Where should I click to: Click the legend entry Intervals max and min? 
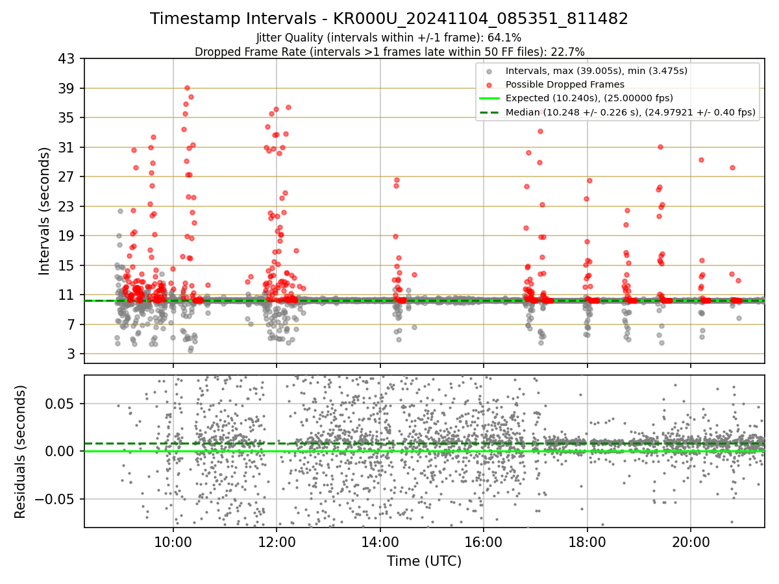point(597,71)
